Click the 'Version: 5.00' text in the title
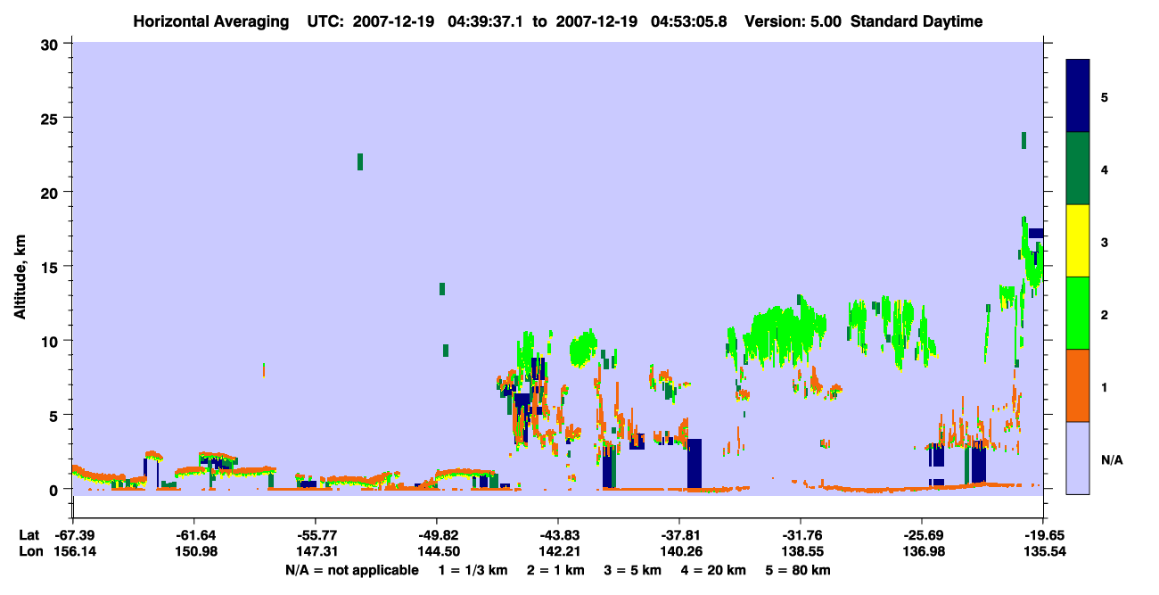This screenshot has height=595, width=1159. pos(793,21)
